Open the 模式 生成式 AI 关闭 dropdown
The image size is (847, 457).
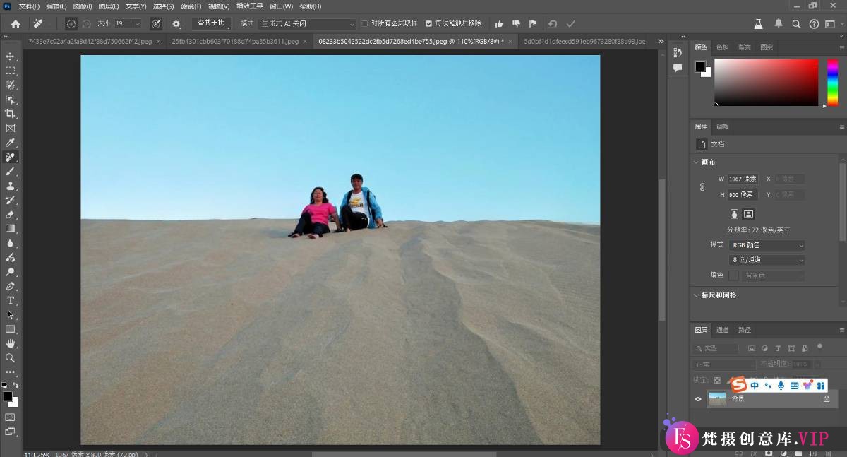click(x=307, y=24)
